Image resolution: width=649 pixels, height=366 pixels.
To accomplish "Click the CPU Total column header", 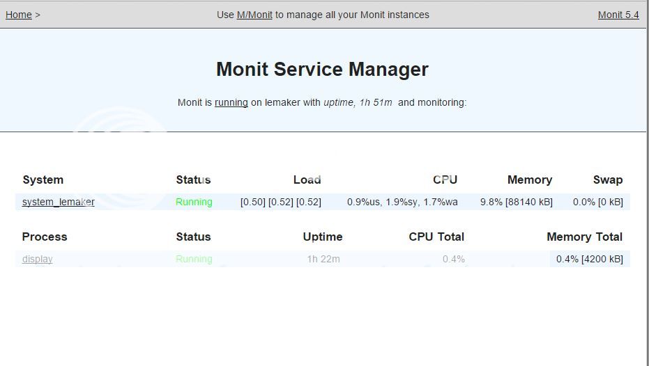I will coord(436,237).
